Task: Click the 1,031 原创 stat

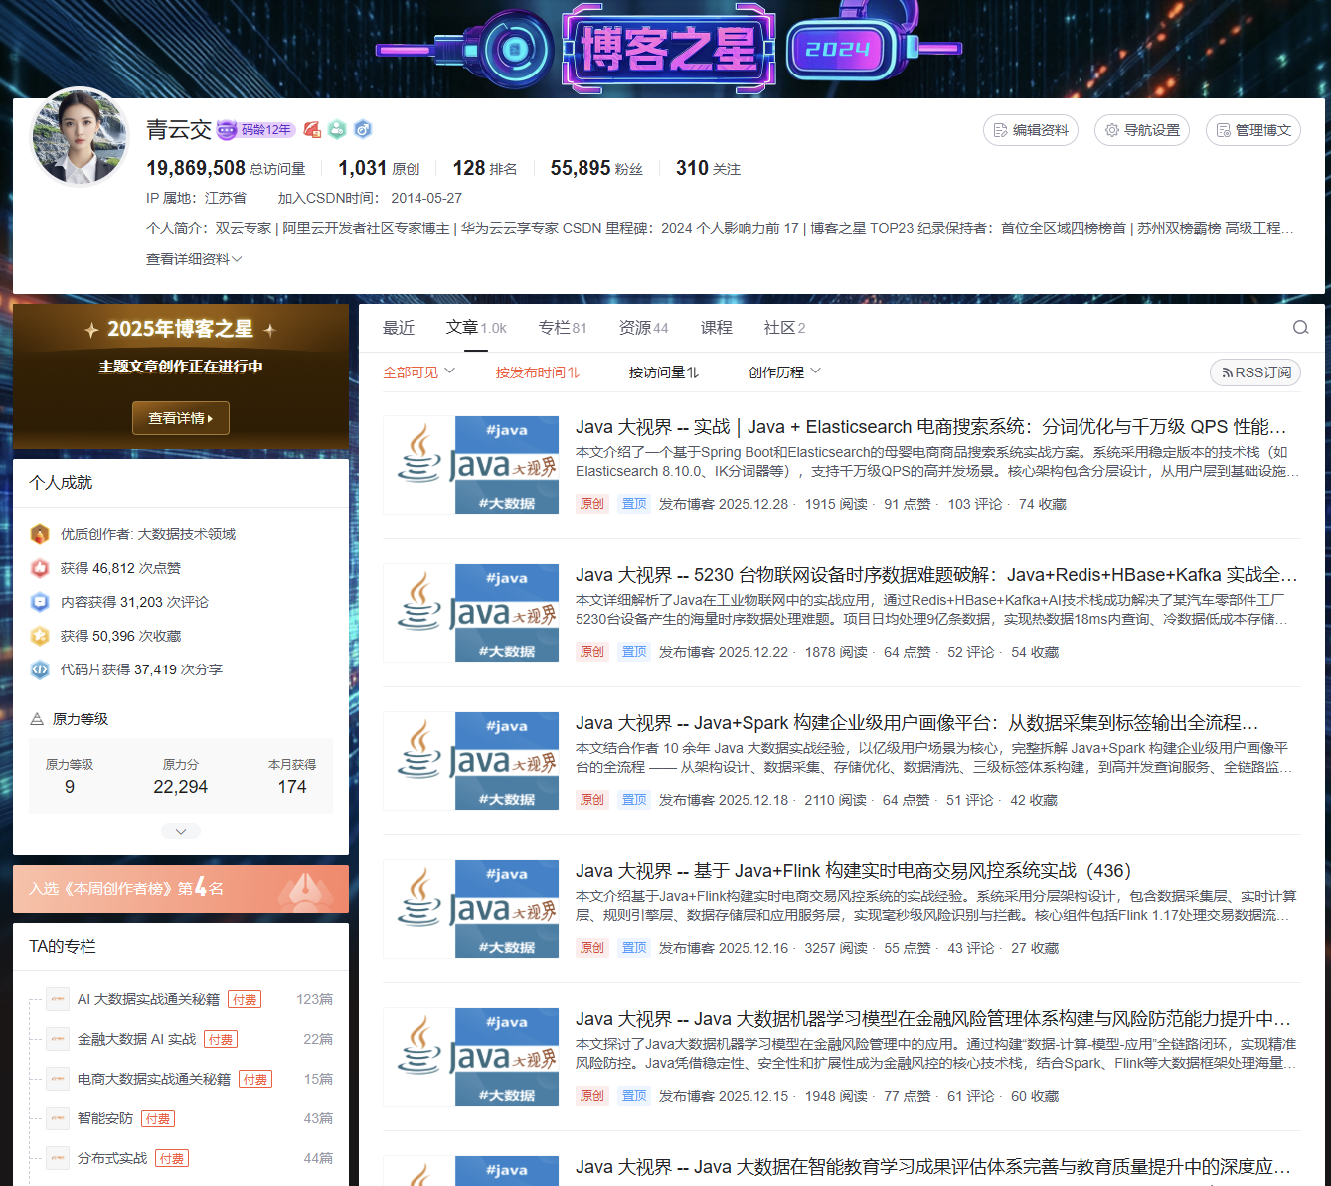Action: coord(379,168)
